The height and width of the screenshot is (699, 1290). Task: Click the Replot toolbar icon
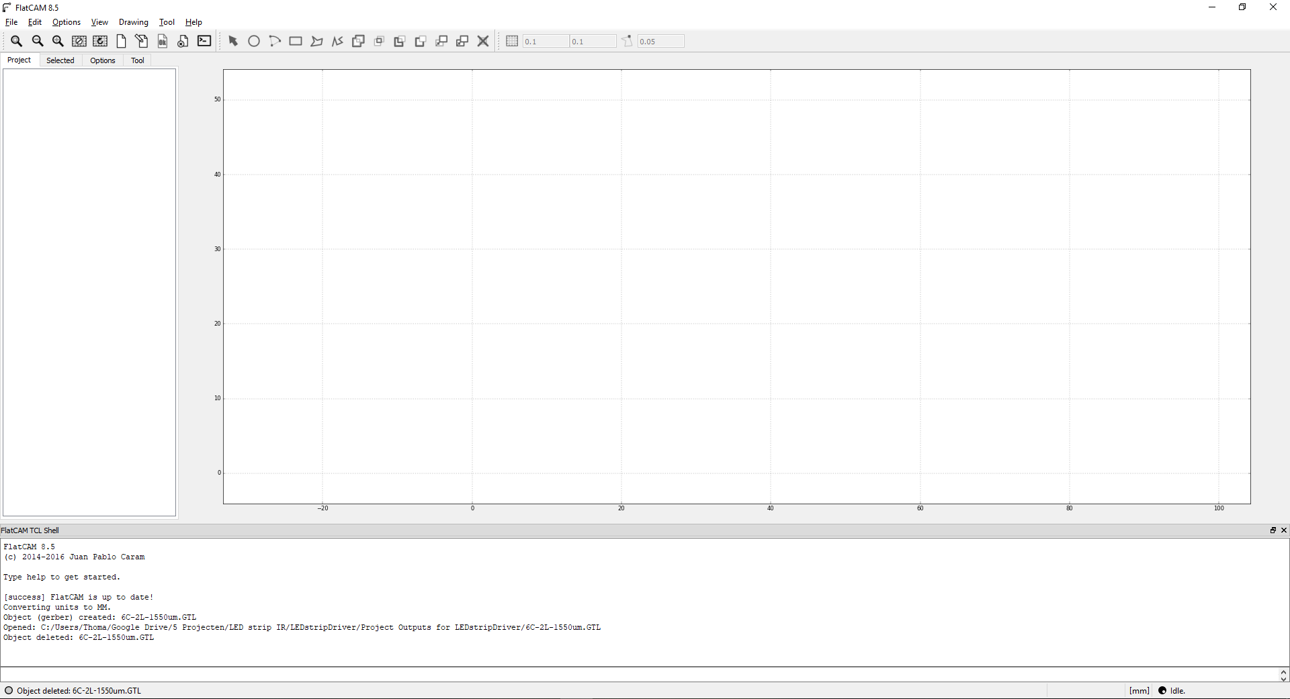click(100, 42)
